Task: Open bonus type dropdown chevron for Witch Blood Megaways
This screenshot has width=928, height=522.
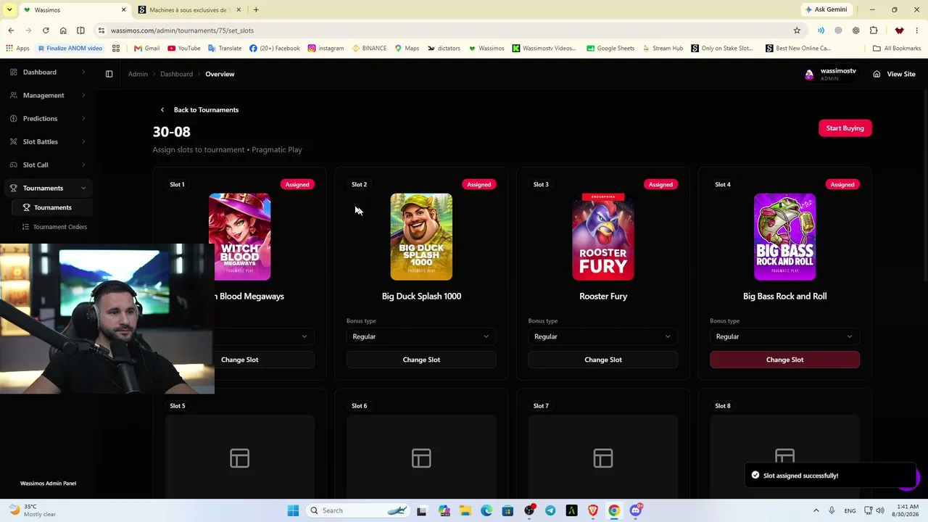Action: [x=304, y=336]
